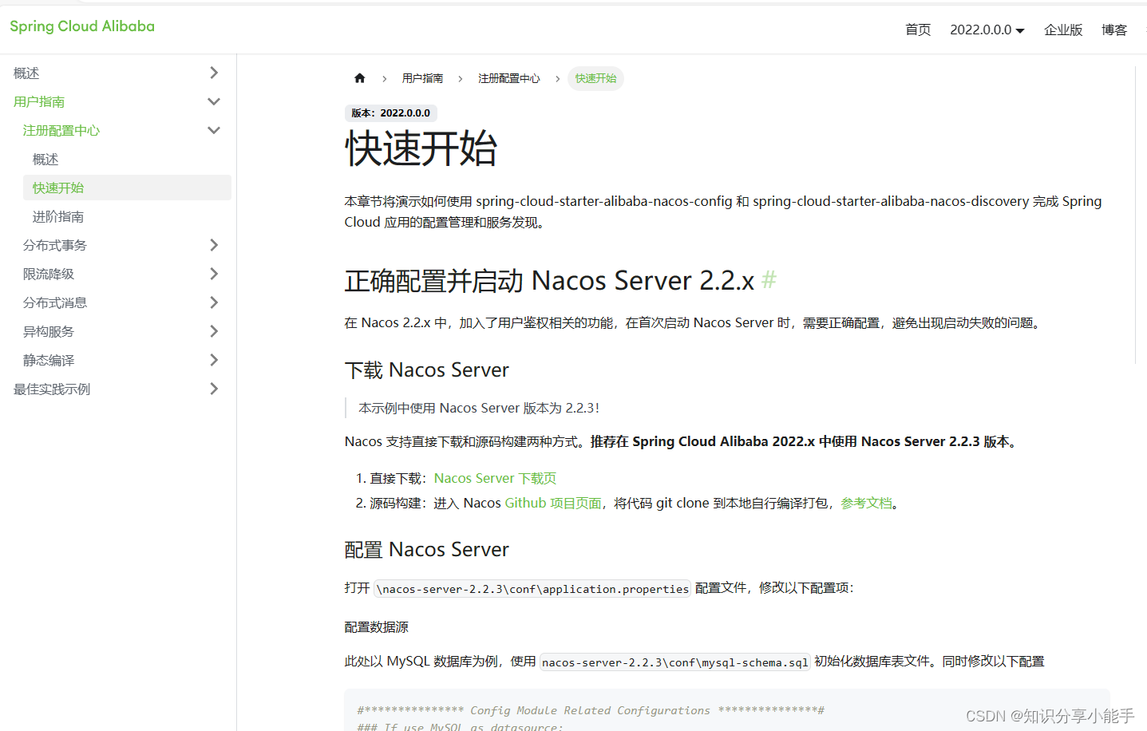The image size is (1147, 731).
Task: Collapse the 用户指南 sidebar chevron
Action: tap(213, 101)
